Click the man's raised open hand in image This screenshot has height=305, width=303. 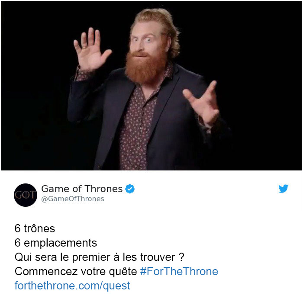click(91, 51)
